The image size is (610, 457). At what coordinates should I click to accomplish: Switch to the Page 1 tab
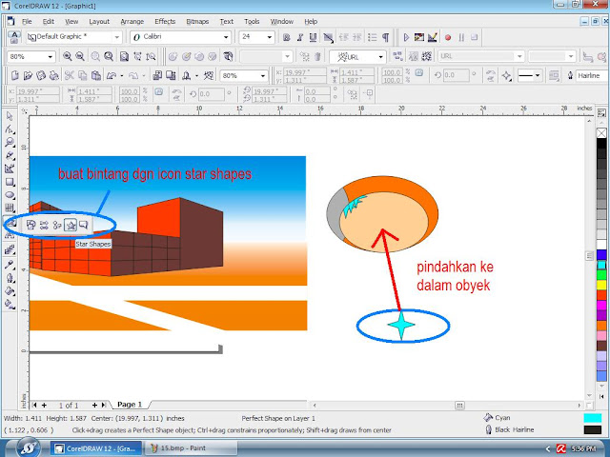[130, 405]
